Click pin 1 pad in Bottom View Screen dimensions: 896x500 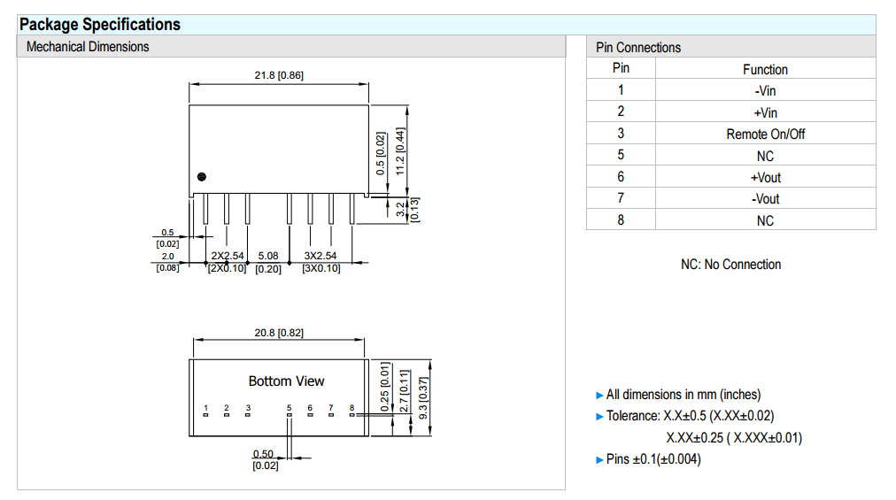[205, 417]
